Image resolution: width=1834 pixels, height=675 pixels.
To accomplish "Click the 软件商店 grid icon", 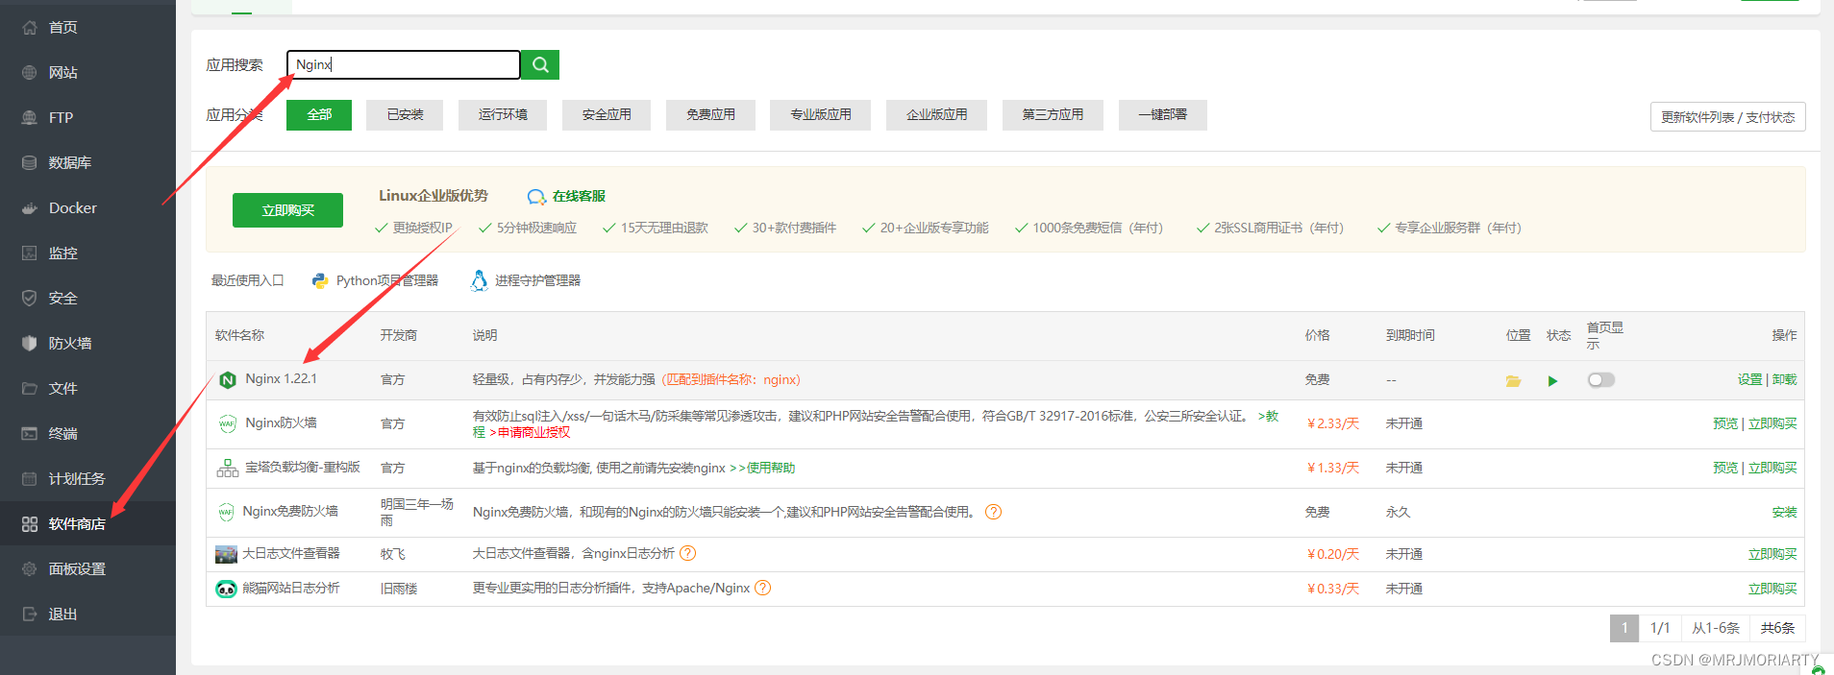I will tap(30, 524).
